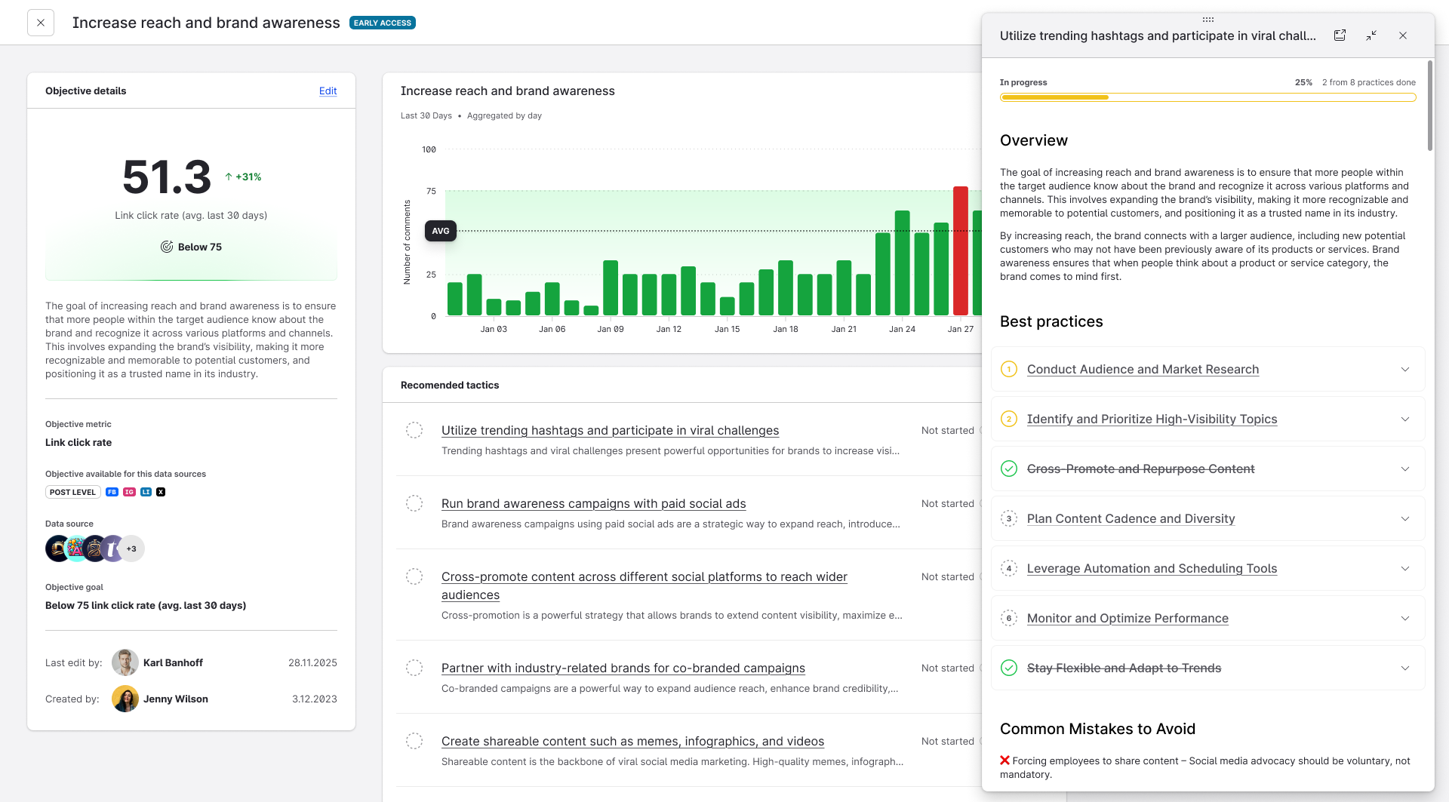Click the POST LEVEL tag
The height and width of the screenshot is (802, 1449).
click(72, 492)
